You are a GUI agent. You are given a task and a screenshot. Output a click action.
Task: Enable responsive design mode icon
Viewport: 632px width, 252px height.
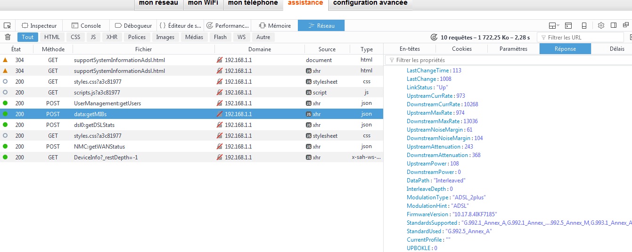[x=584, y=25]
